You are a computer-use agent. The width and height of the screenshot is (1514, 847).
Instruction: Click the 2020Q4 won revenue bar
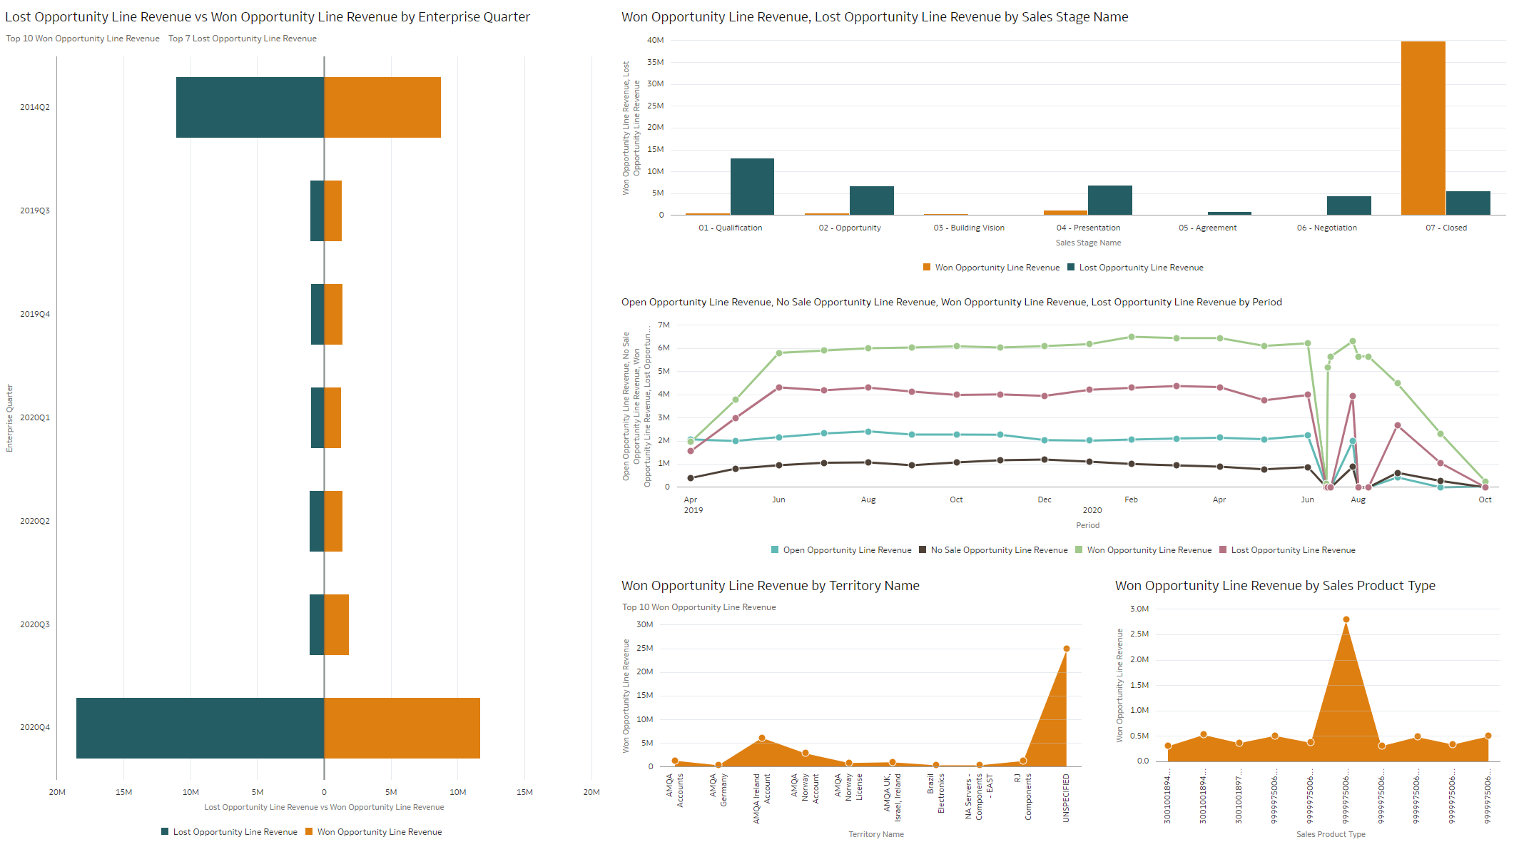403,728
